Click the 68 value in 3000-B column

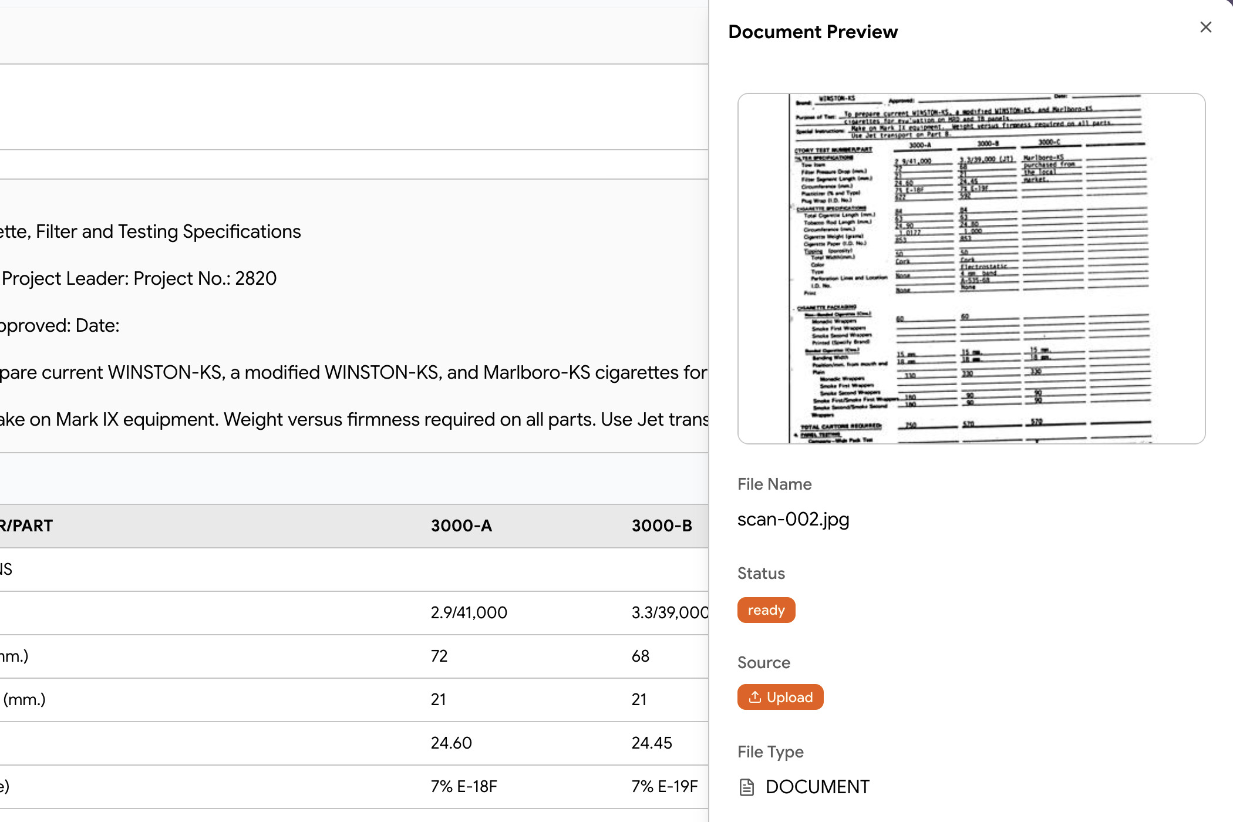(x=641, y=656)
